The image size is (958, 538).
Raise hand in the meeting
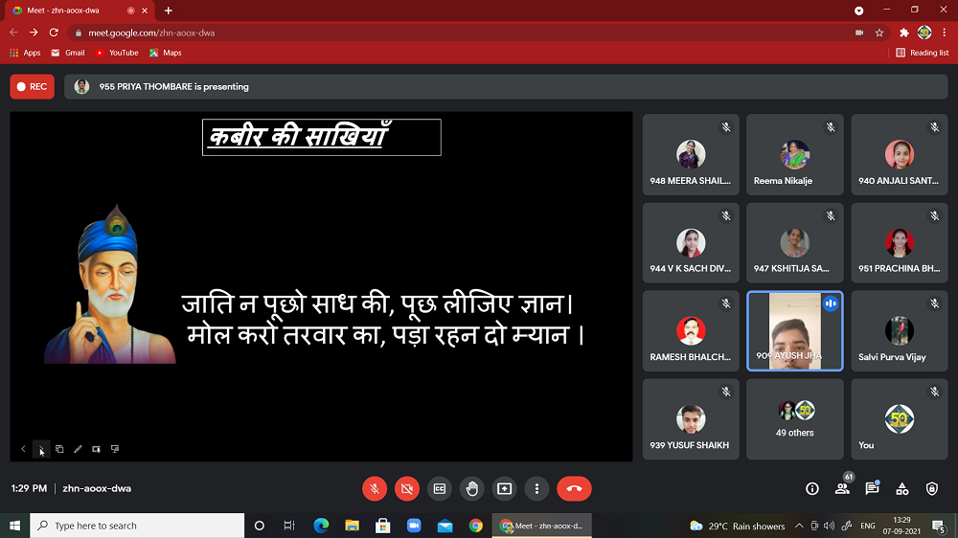click(472, 488)
